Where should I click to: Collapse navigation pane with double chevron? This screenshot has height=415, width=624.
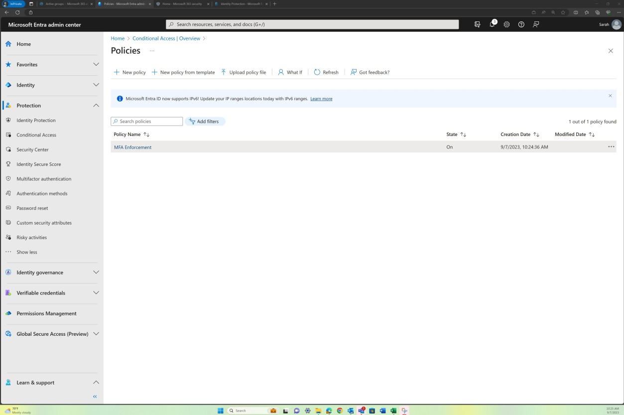tap(94, 396)
